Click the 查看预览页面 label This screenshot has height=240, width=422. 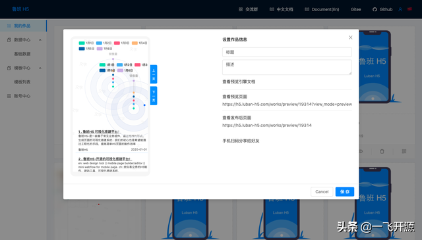(235, 97)
